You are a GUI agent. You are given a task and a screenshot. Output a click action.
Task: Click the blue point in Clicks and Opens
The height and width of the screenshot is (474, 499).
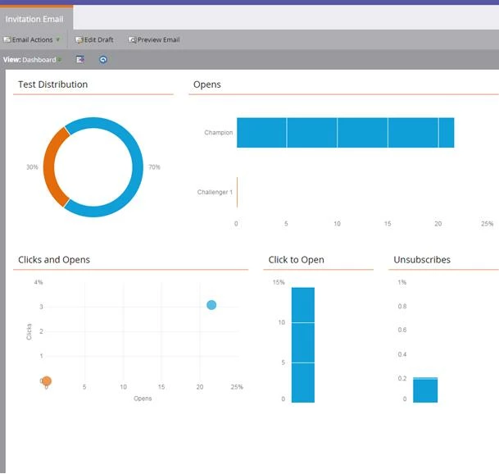[x=211, y=305]
